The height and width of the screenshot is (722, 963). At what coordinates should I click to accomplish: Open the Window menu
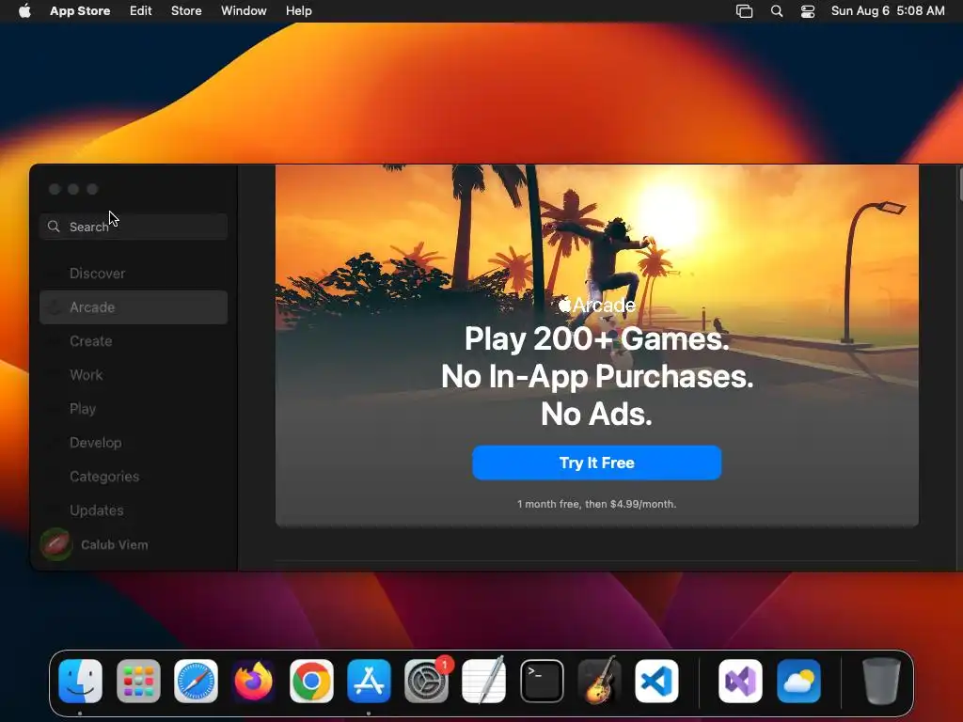tap(244, 11)
